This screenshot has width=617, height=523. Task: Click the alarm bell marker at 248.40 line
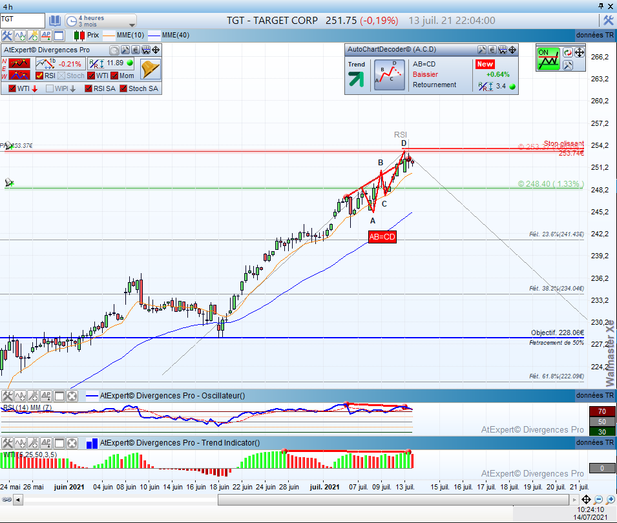pos(9,183)
